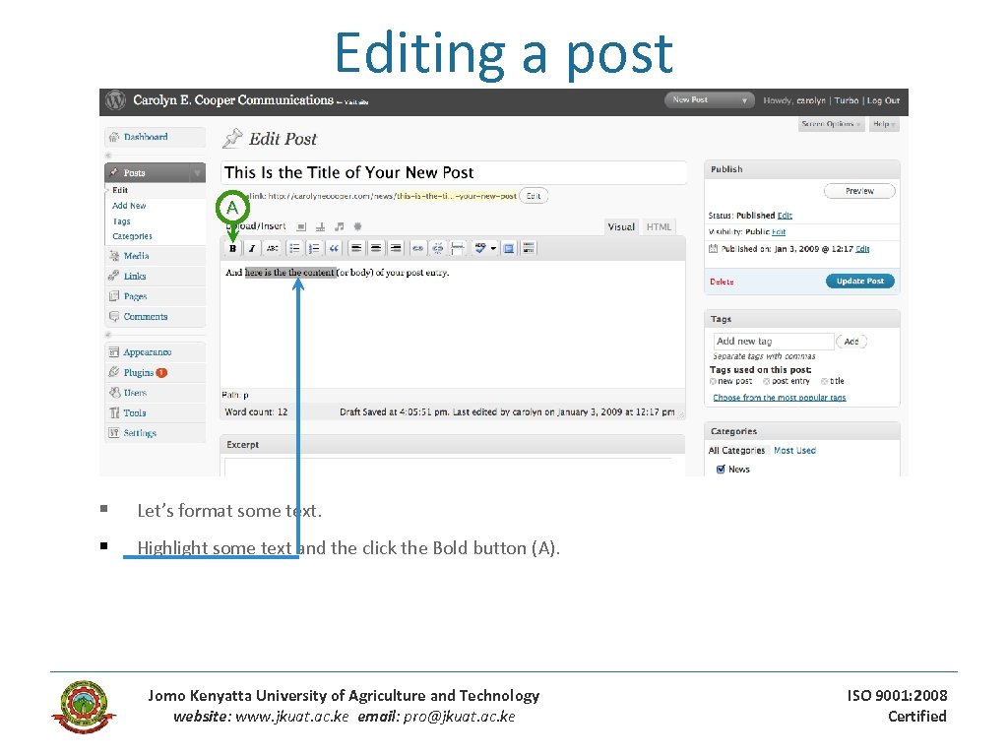
Task: Expand the Screen Options panel
Action: [x=833, y=123]
